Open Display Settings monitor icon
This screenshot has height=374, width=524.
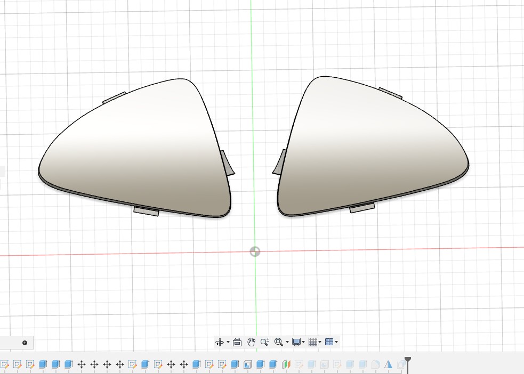[x=296, y=342]
